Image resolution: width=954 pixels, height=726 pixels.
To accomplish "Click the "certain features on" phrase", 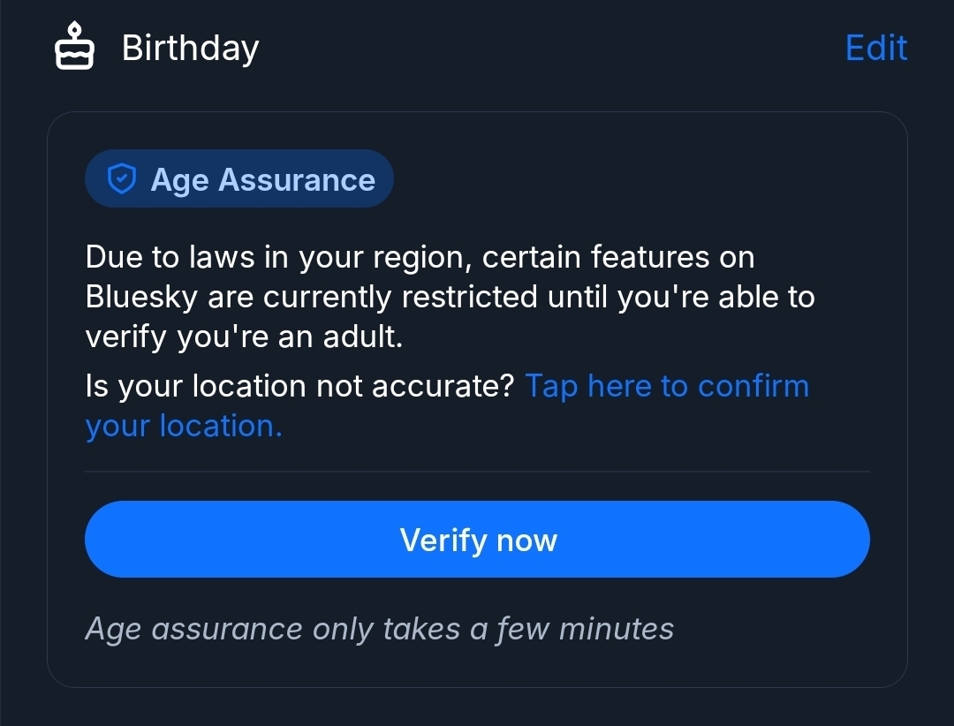I will click(618, 257).
